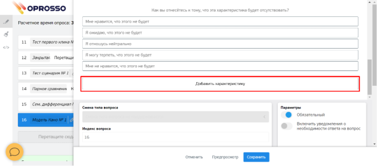Screen dimensions: 377x166
Task: Click the Индекс вопроса field with 16
Action: [175, 137]
